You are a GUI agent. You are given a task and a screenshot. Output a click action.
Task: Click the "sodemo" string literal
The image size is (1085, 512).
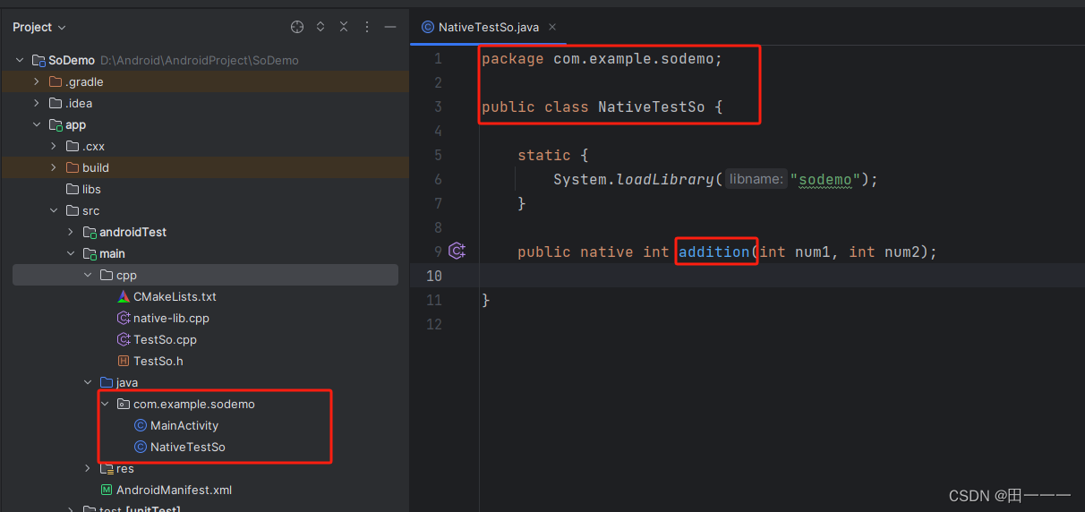(825, 179)
